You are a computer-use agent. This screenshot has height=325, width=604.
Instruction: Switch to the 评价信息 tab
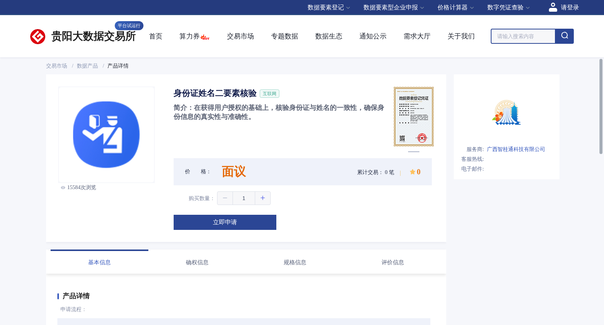pos(393,262)
